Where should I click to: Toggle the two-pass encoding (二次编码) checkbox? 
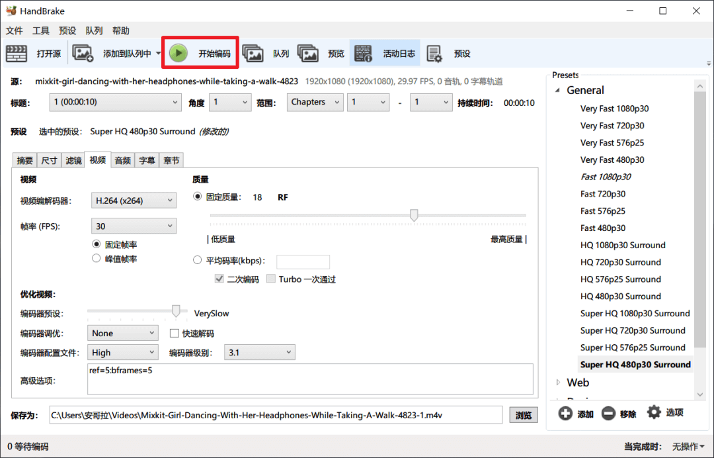219,279
